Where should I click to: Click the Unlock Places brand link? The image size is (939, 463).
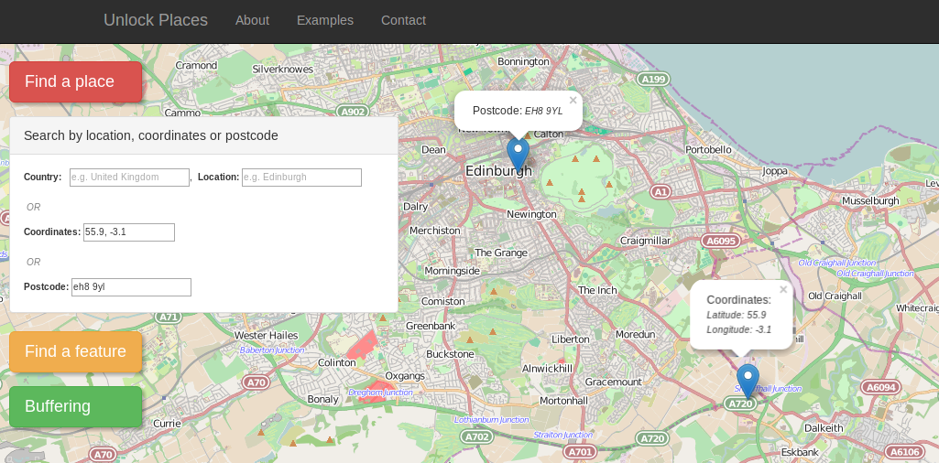(x=156, y=20)
